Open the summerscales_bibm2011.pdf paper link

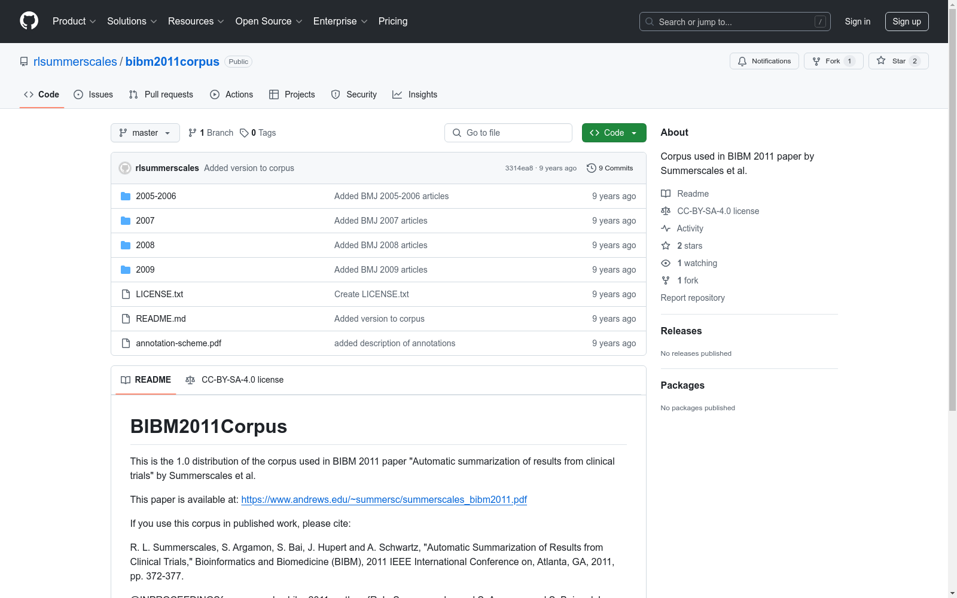tap(384, 500)
